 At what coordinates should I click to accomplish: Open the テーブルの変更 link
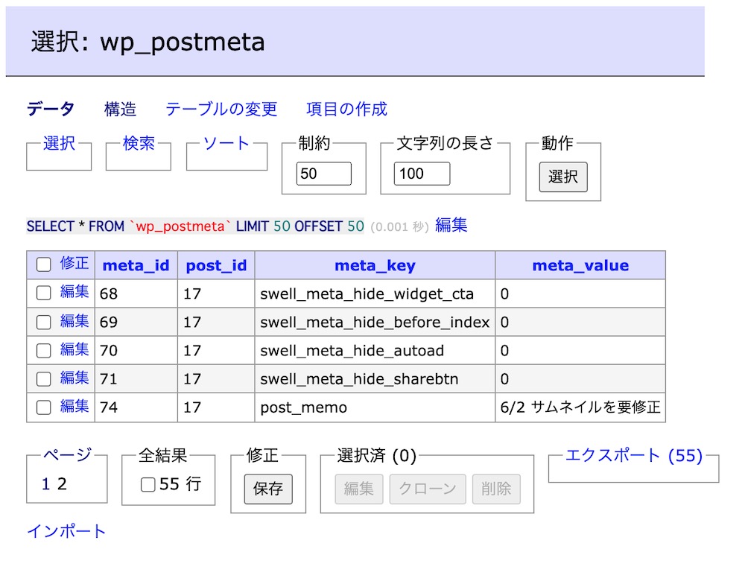click(221, 110)
